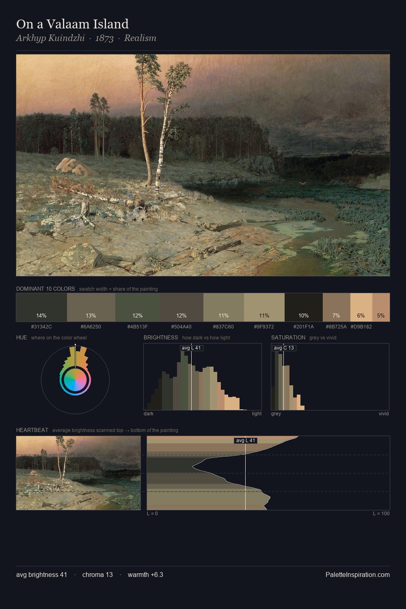Open the PaletteInspiration.com link
406x609 pixels.
coord(358,575)
